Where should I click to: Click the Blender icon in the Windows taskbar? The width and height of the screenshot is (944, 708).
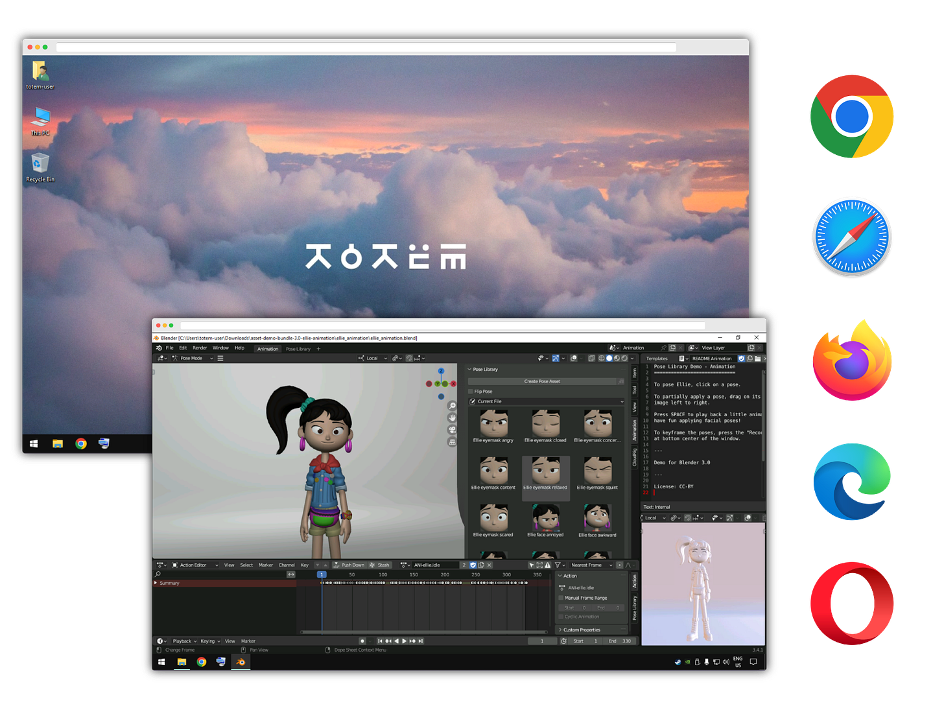(x=241, y=662)
